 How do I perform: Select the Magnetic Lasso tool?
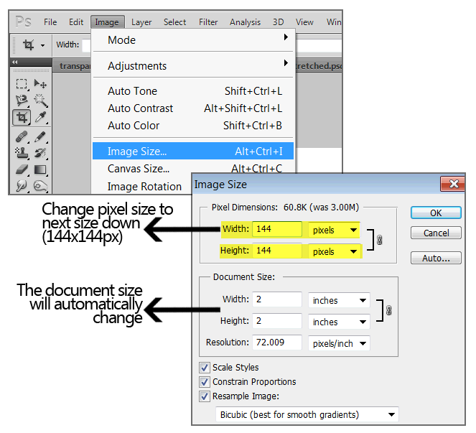click(22, 101)
